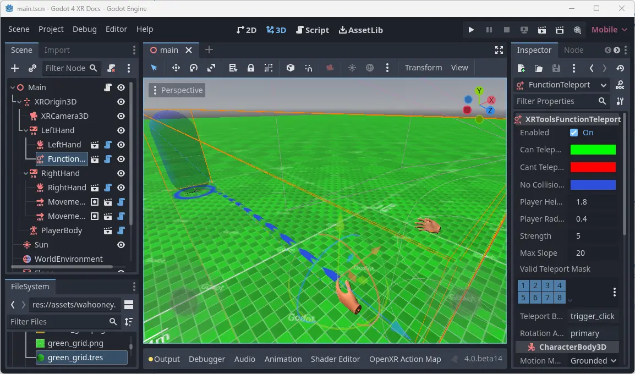Viewport: 635px width, 374px height.
Task: Activate the Select mode arrow tool
Action: [x=154, y=68]
